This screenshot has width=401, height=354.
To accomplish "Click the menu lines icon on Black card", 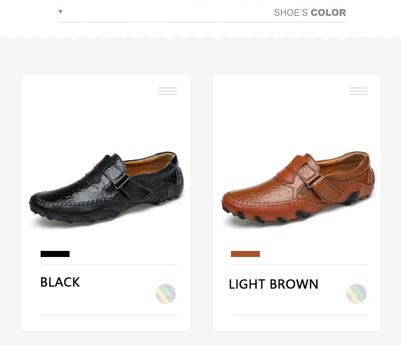I will 168,91.
